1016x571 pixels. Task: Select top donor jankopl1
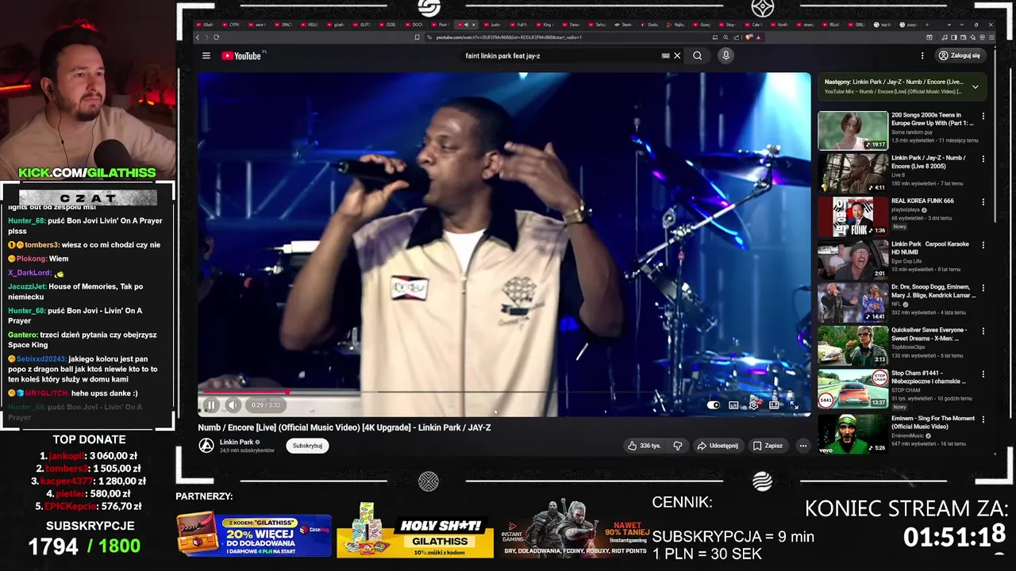click(x=67, y=456)
